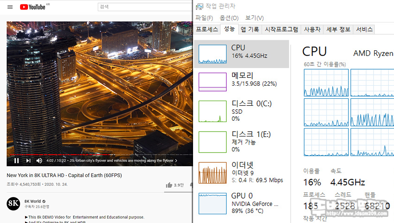
Task: Focus the YouTube search box
Action: 145,7
